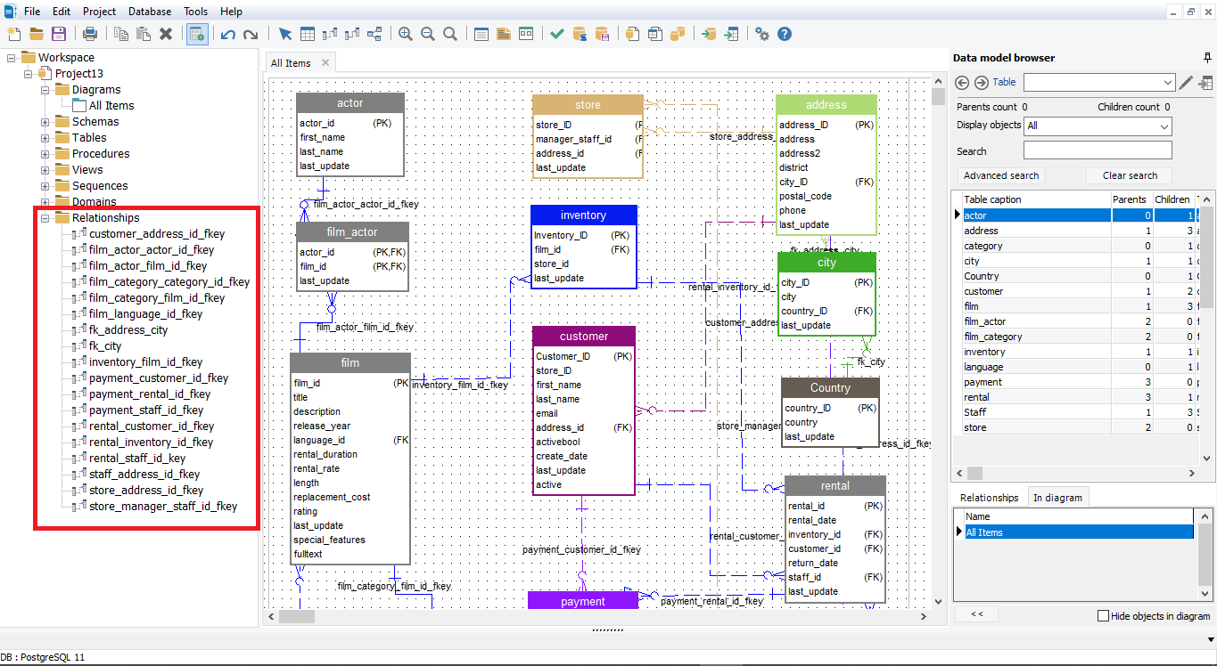
Task: Activate the zoom in tool
Action: [406, 33]
